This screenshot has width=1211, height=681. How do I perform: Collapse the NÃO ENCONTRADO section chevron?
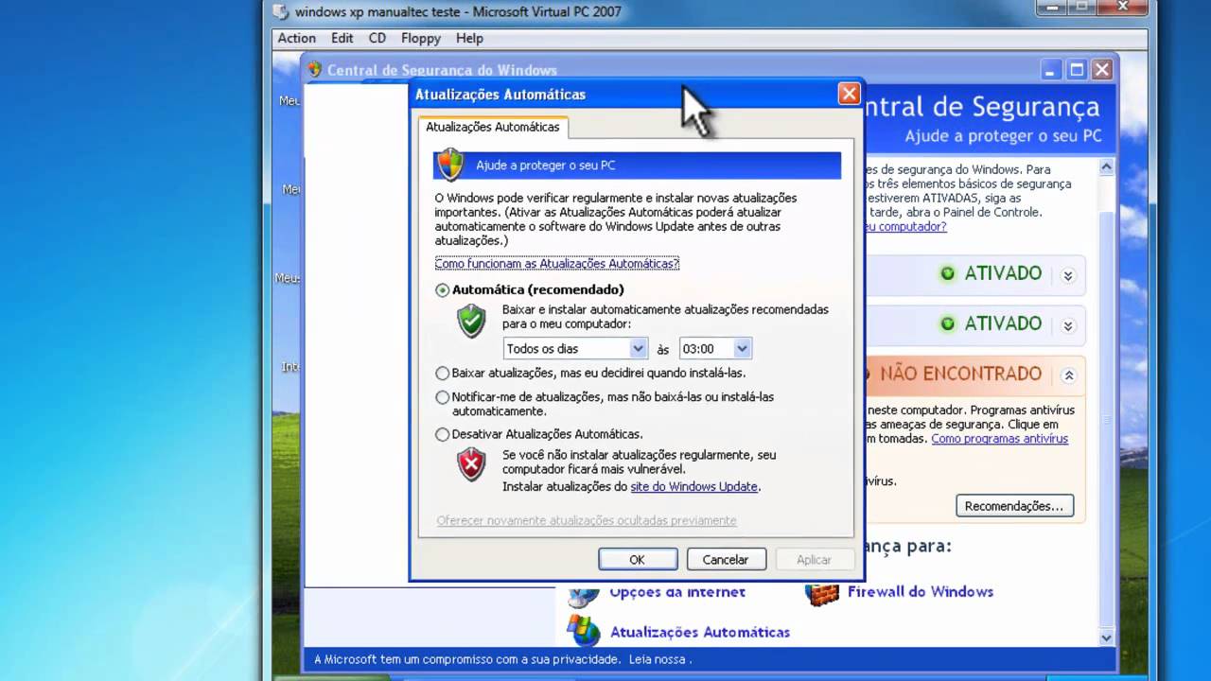1068,375
